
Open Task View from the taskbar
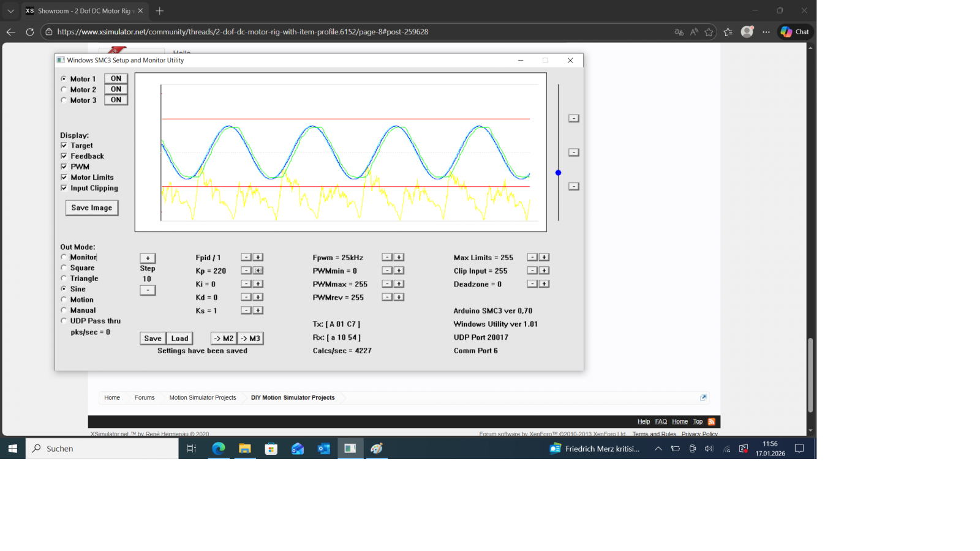pos(191,449)
